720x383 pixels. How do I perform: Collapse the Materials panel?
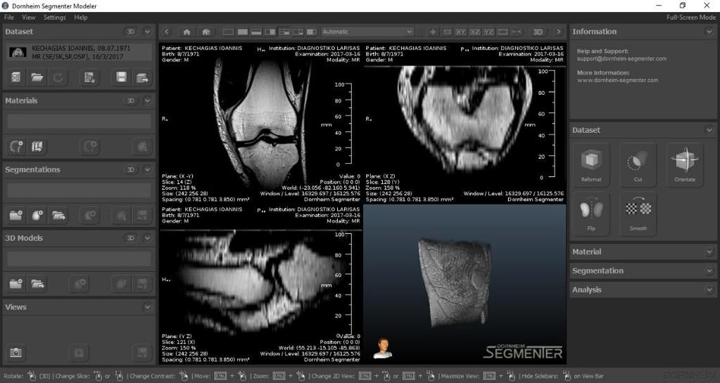pyautogui.click(x=147, y=100)
